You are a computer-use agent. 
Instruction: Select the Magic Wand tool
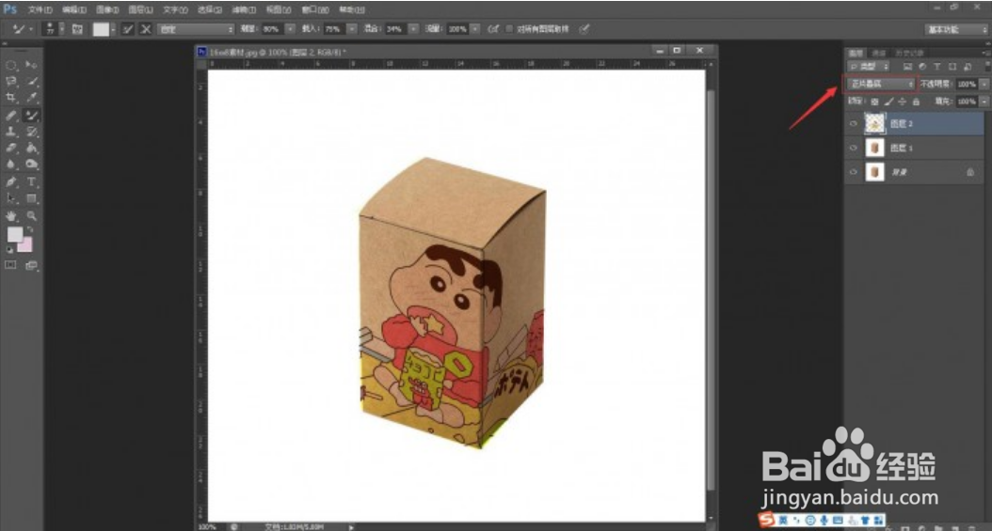(31, 81)
